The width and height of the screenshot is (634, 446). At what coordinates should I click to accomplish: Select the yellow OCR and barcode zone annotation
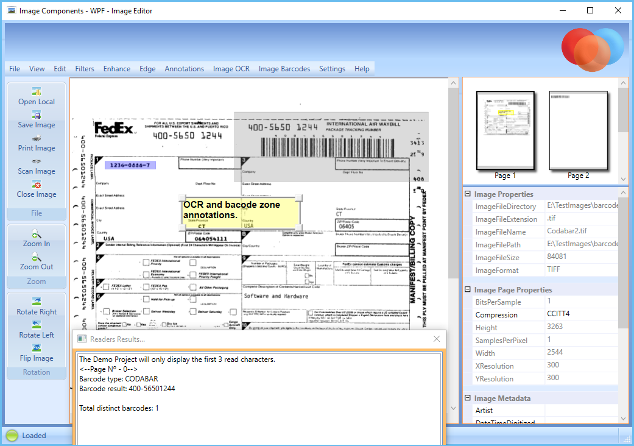(x=241, y=213)
